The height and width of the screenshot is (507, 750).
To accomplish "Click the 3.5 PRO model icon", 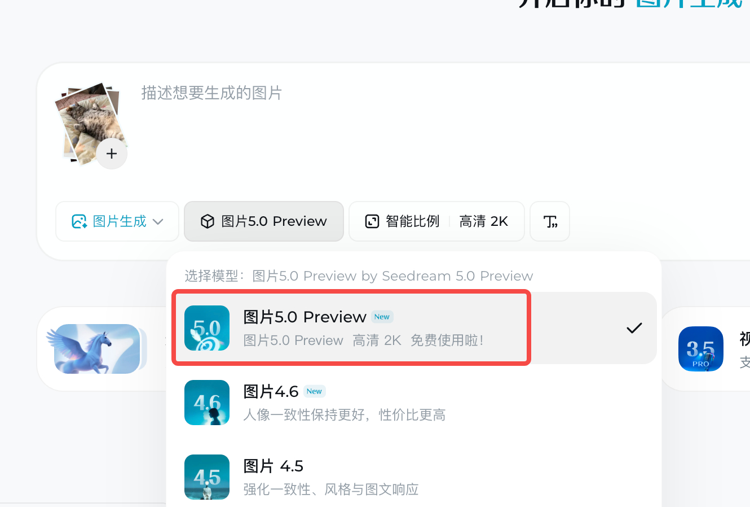I will (x=701, y=348).
